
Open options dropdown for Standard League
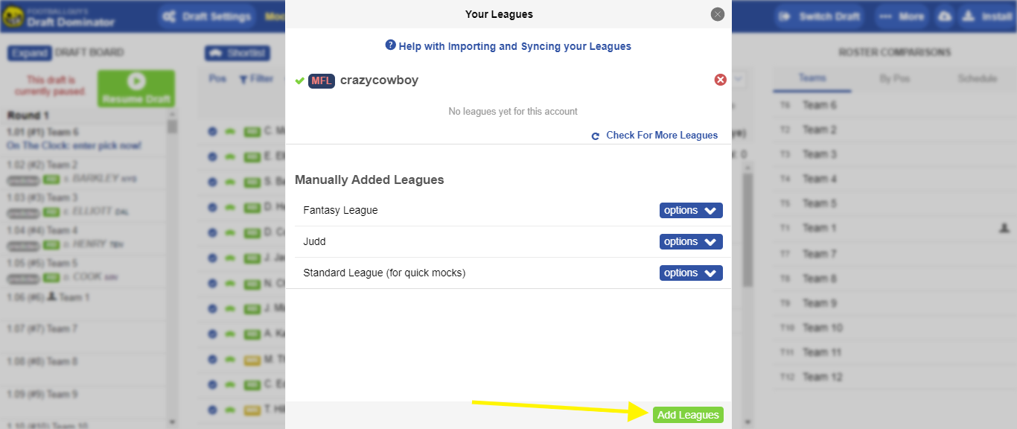point(691,273)
